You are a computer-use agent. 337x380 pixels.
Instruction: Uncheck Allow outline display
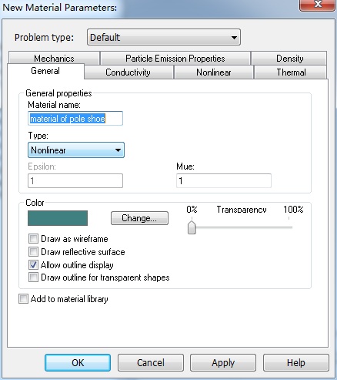coord(33,264)
